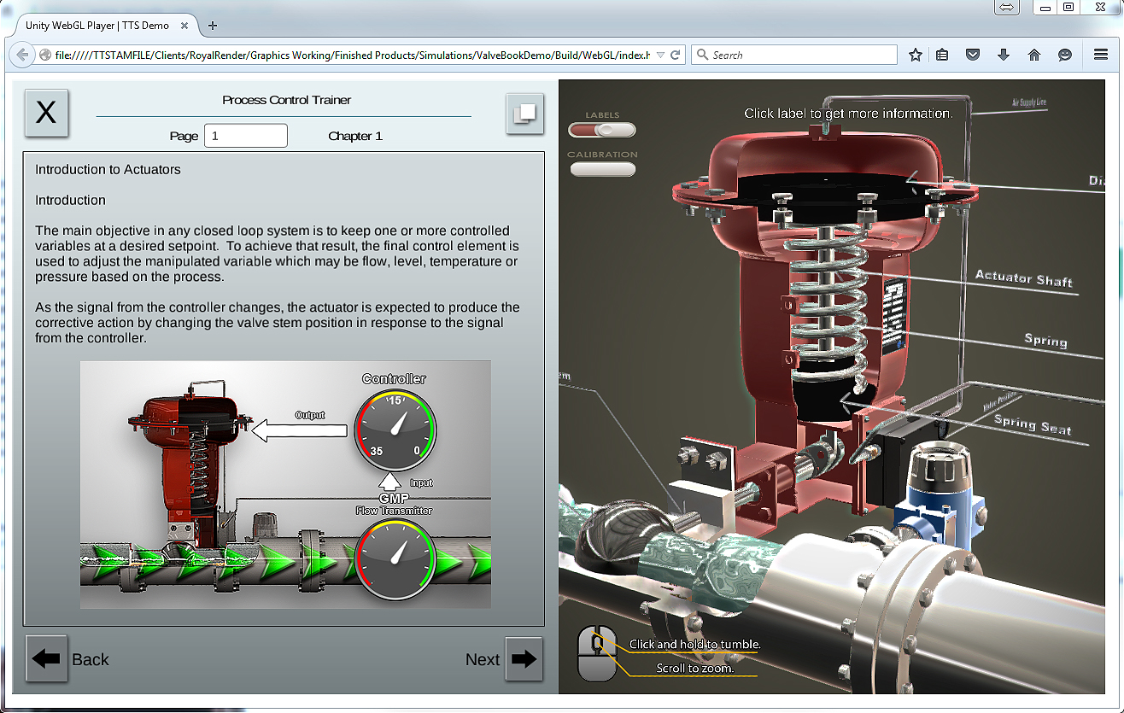Click the X icon to close the Process Control Trainer
This screenshot has width=1124, height=713.
click(x=46, y=113)
